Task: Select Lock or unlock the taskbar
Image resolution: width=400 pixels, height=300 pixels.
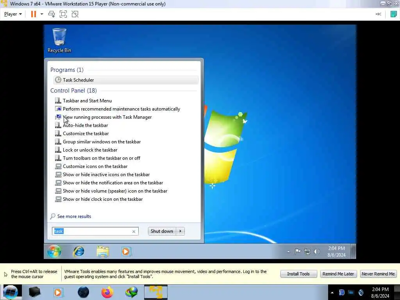Action: (90, 150)
